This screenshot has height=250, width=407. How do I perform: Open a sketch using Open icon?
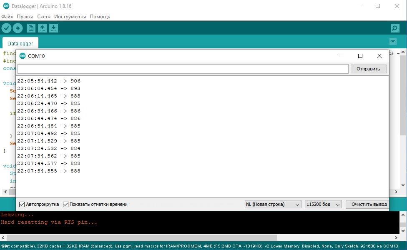click(42, 28)
